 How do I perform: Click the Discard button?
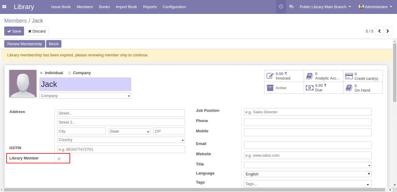pos(37,31)
